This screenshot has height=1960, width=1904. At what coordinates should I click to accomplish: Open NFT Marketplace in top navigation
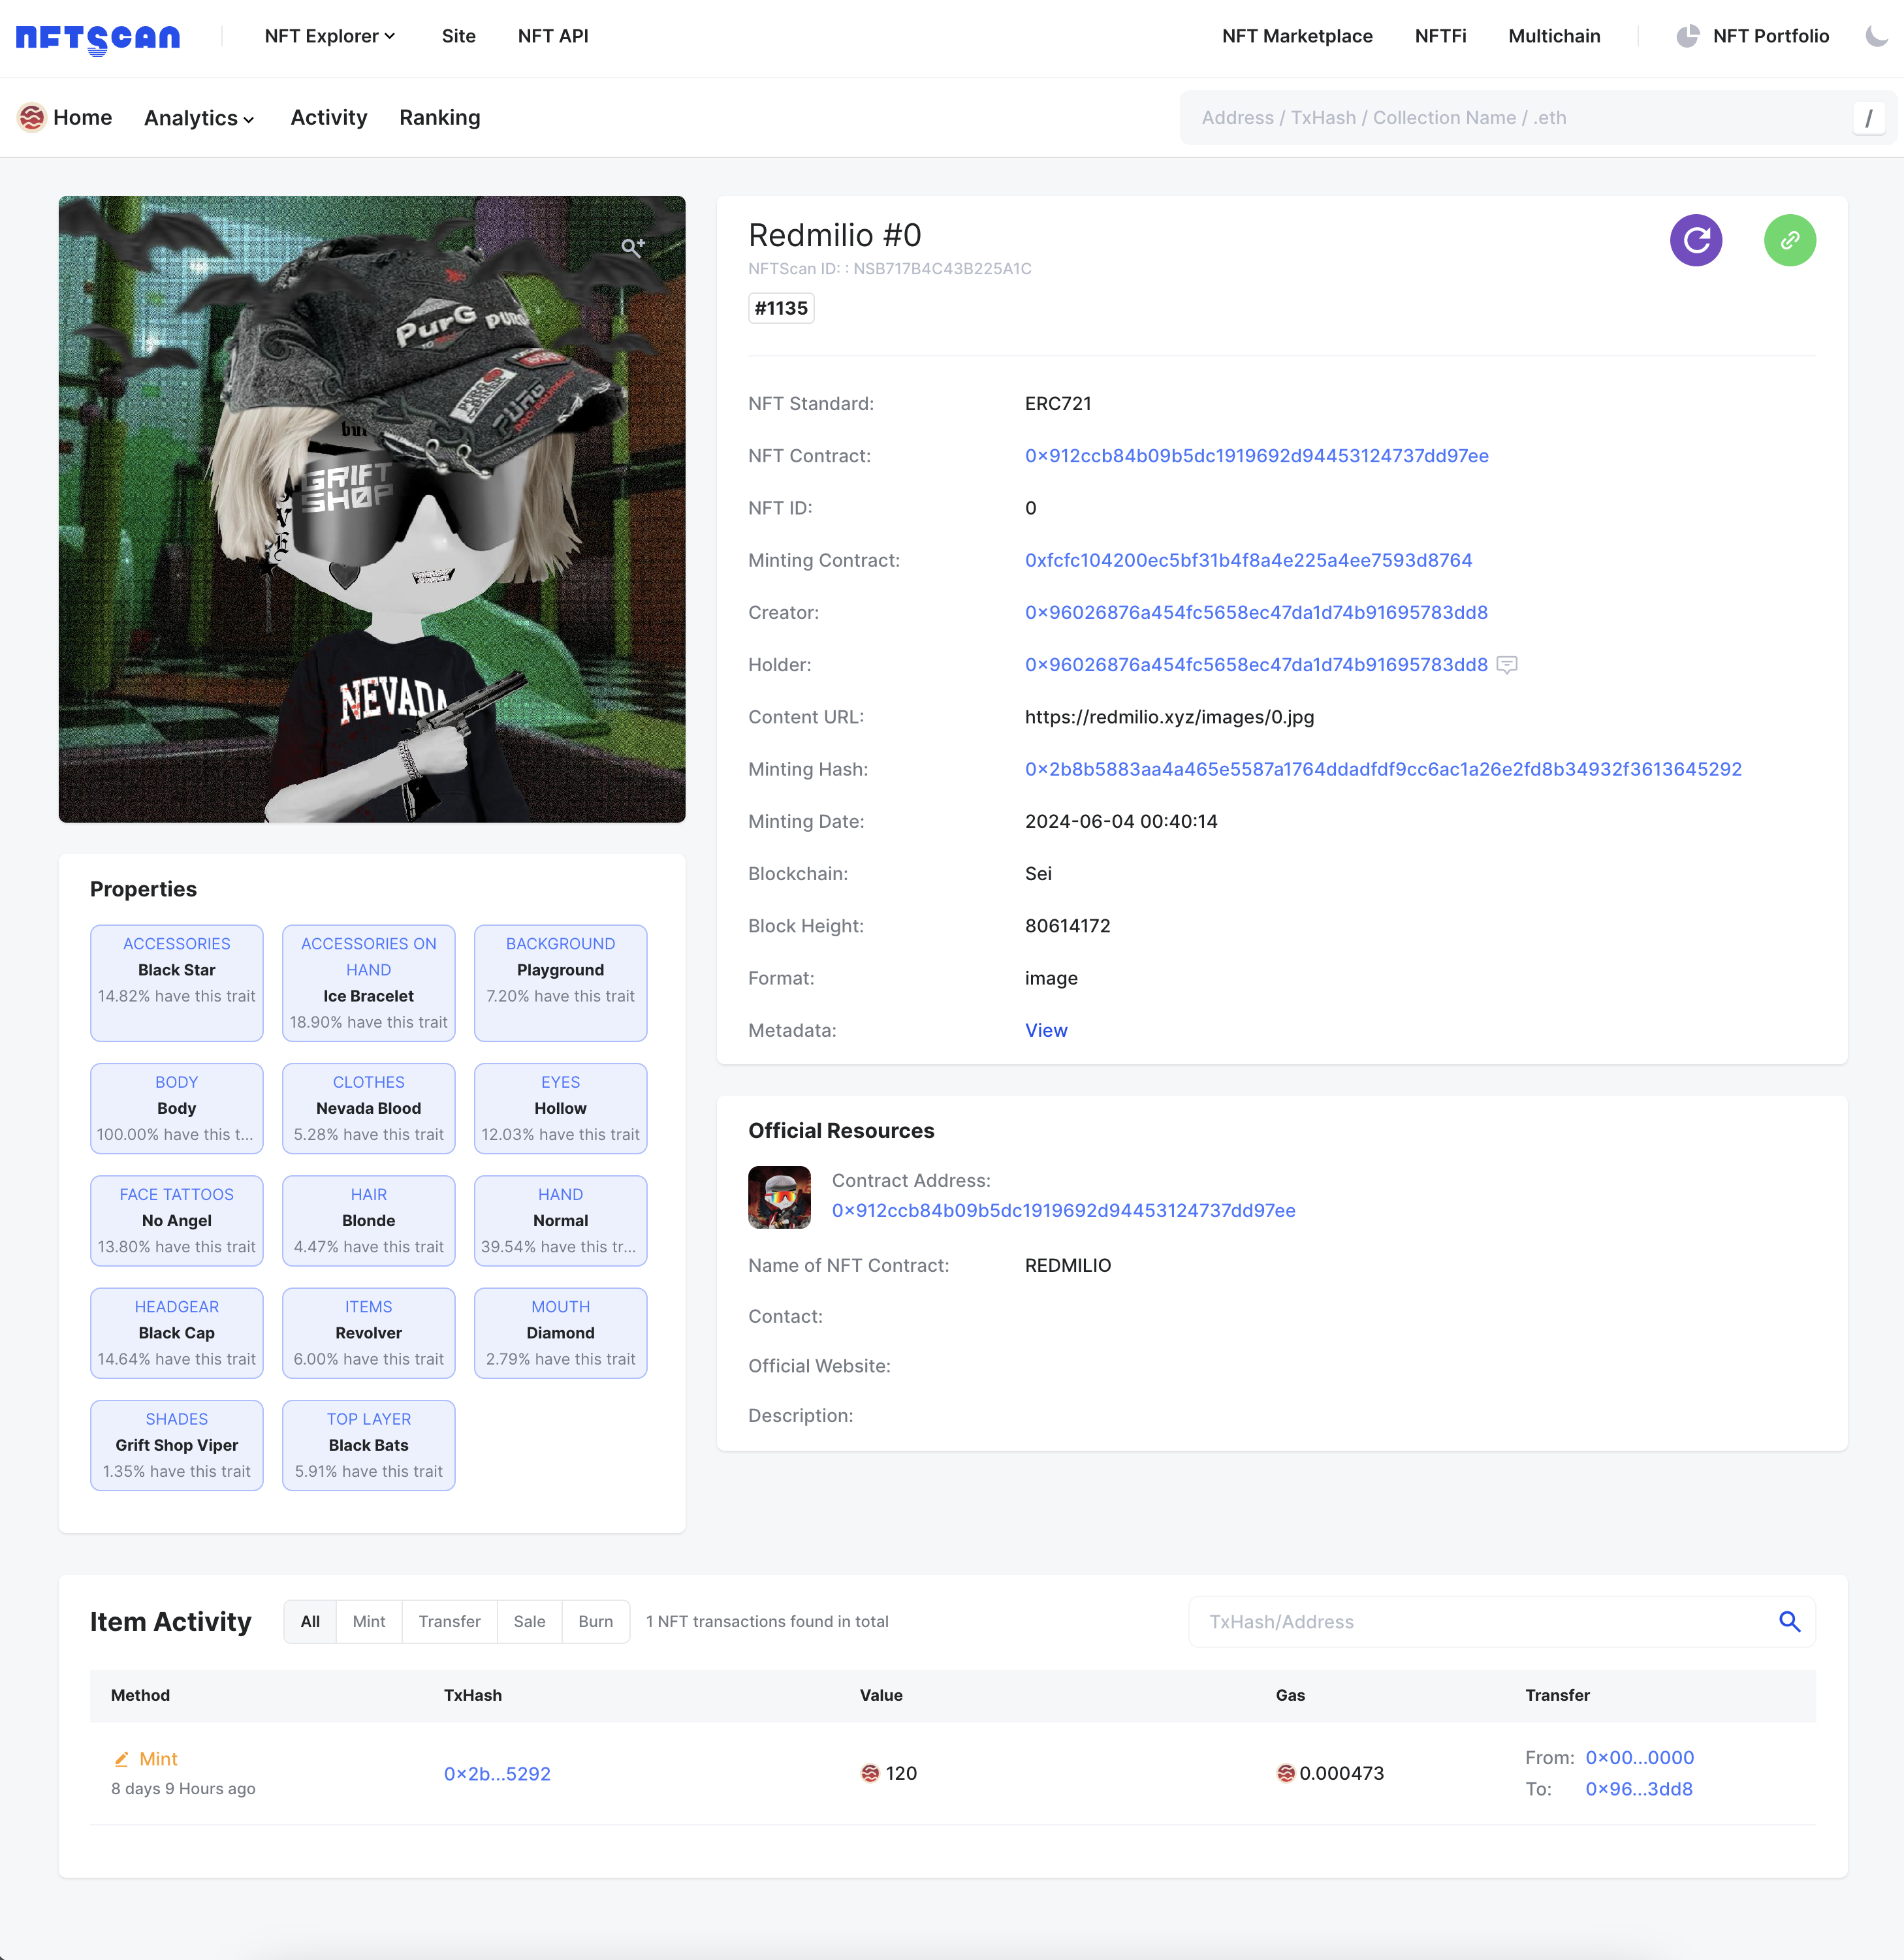(1296, 36)
